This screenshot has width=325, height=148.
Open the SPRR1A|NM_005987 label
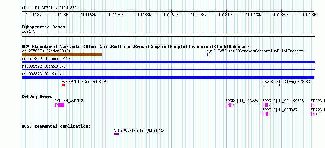(280, 110)
